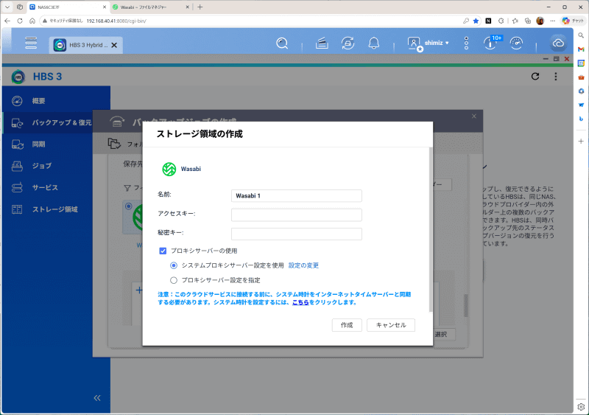Switch to the Wasabi ファイルマネージャー tab
589x415 pixels.
click(150, 7)
